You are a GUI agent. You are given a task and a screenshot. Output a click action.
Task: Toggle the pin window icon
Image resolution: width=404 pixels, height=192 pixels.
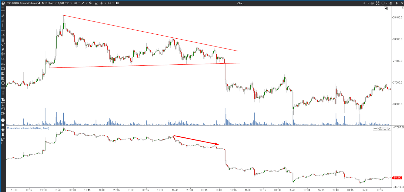click(397, 3)
